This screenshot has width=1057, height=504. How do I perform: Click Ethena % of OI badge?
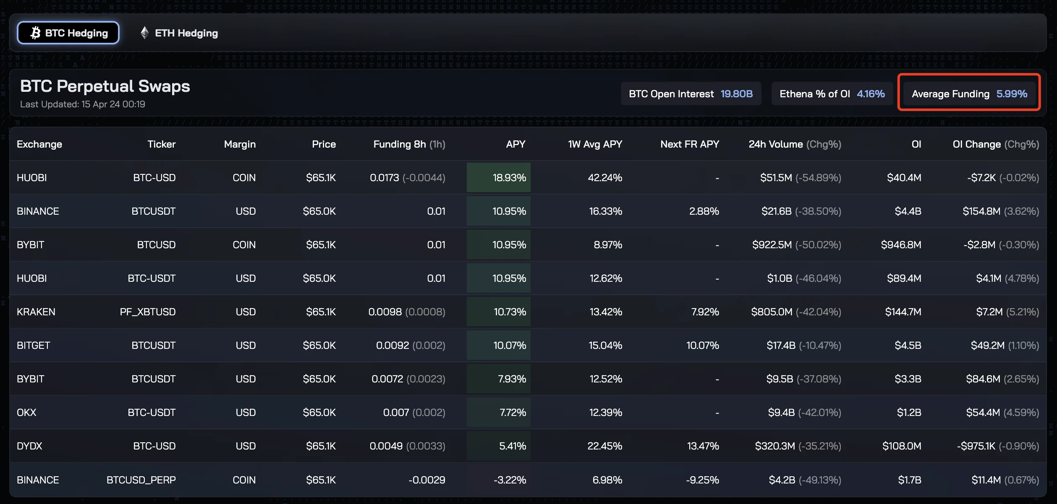point(832,94)
